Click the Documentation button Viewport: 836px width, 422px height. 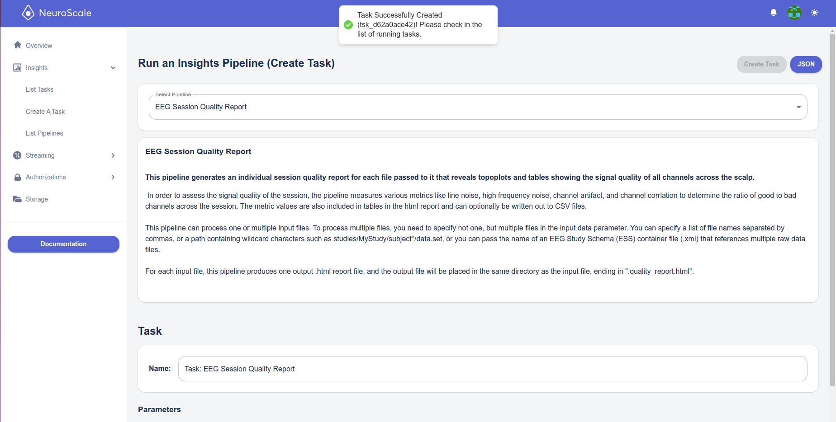pos(63,244)
